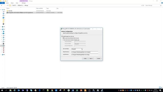
Task: Click the Cancel button in installer
Action: click(x=99, y=59)
